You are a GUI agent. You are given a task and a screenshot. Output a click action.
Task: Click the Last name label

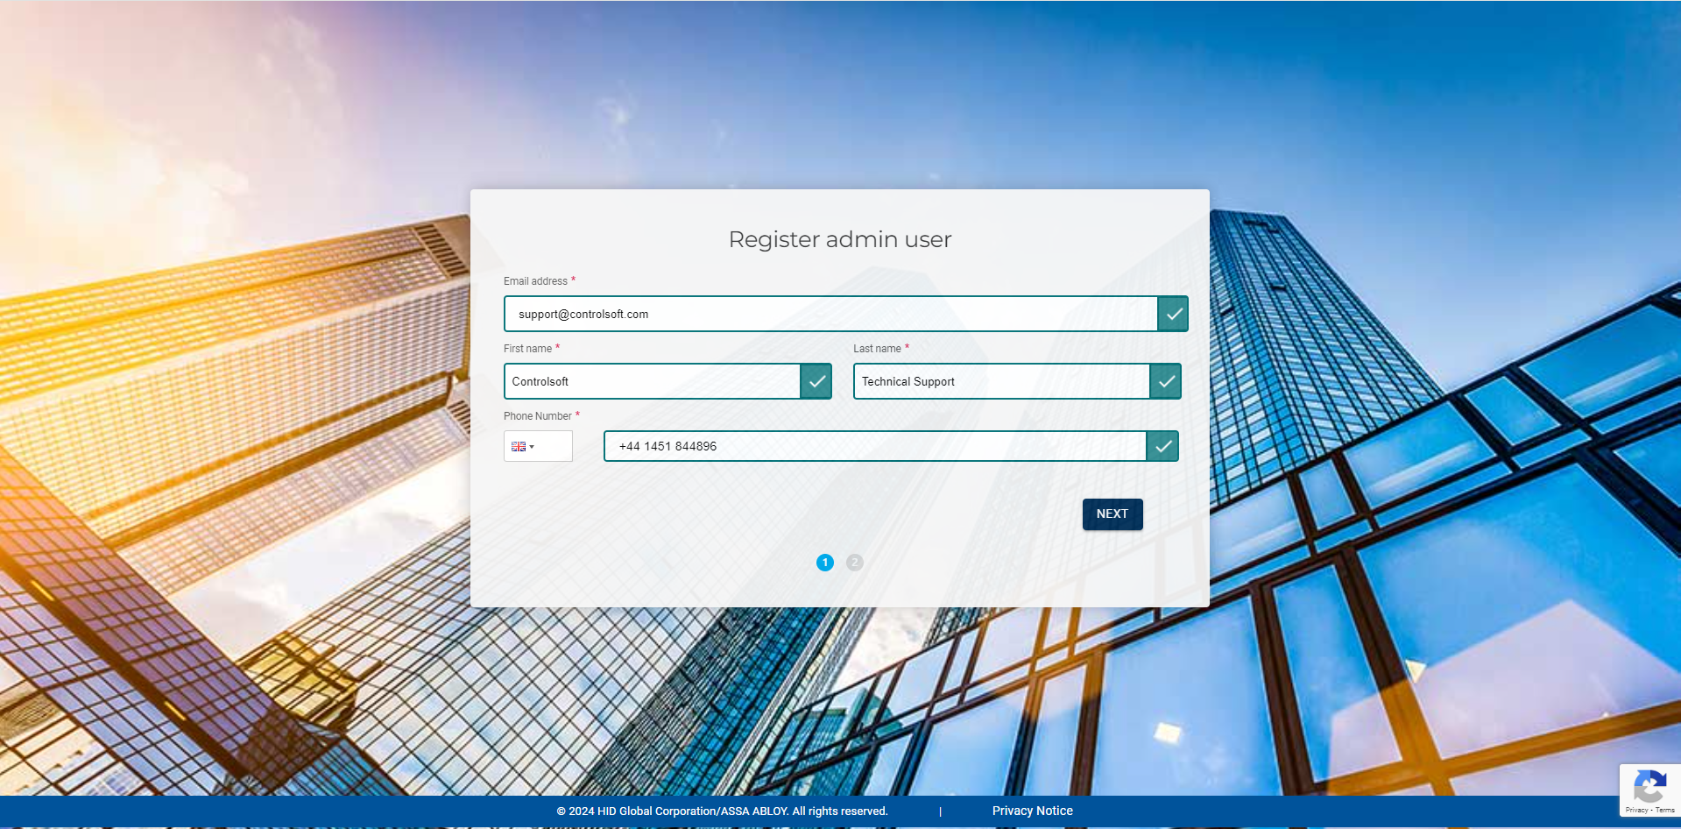tap(877, 349)
